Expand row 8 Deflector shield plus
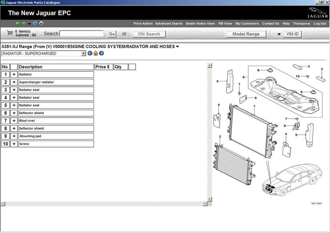The image size is (330, 233). [14, 128]
